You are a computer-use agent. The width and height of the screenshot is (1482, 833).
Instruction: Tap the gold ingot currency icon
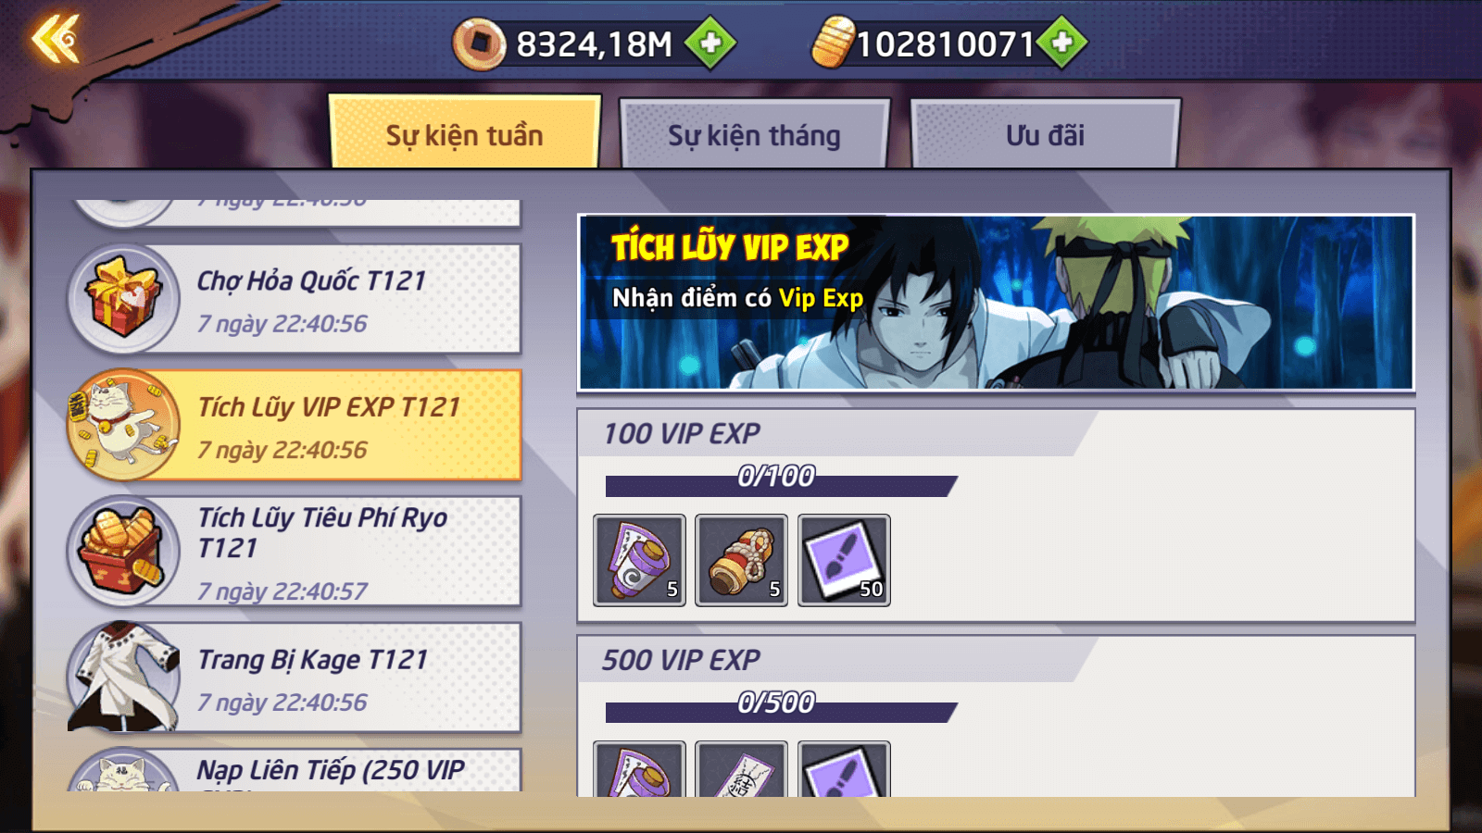click(833, 43)
